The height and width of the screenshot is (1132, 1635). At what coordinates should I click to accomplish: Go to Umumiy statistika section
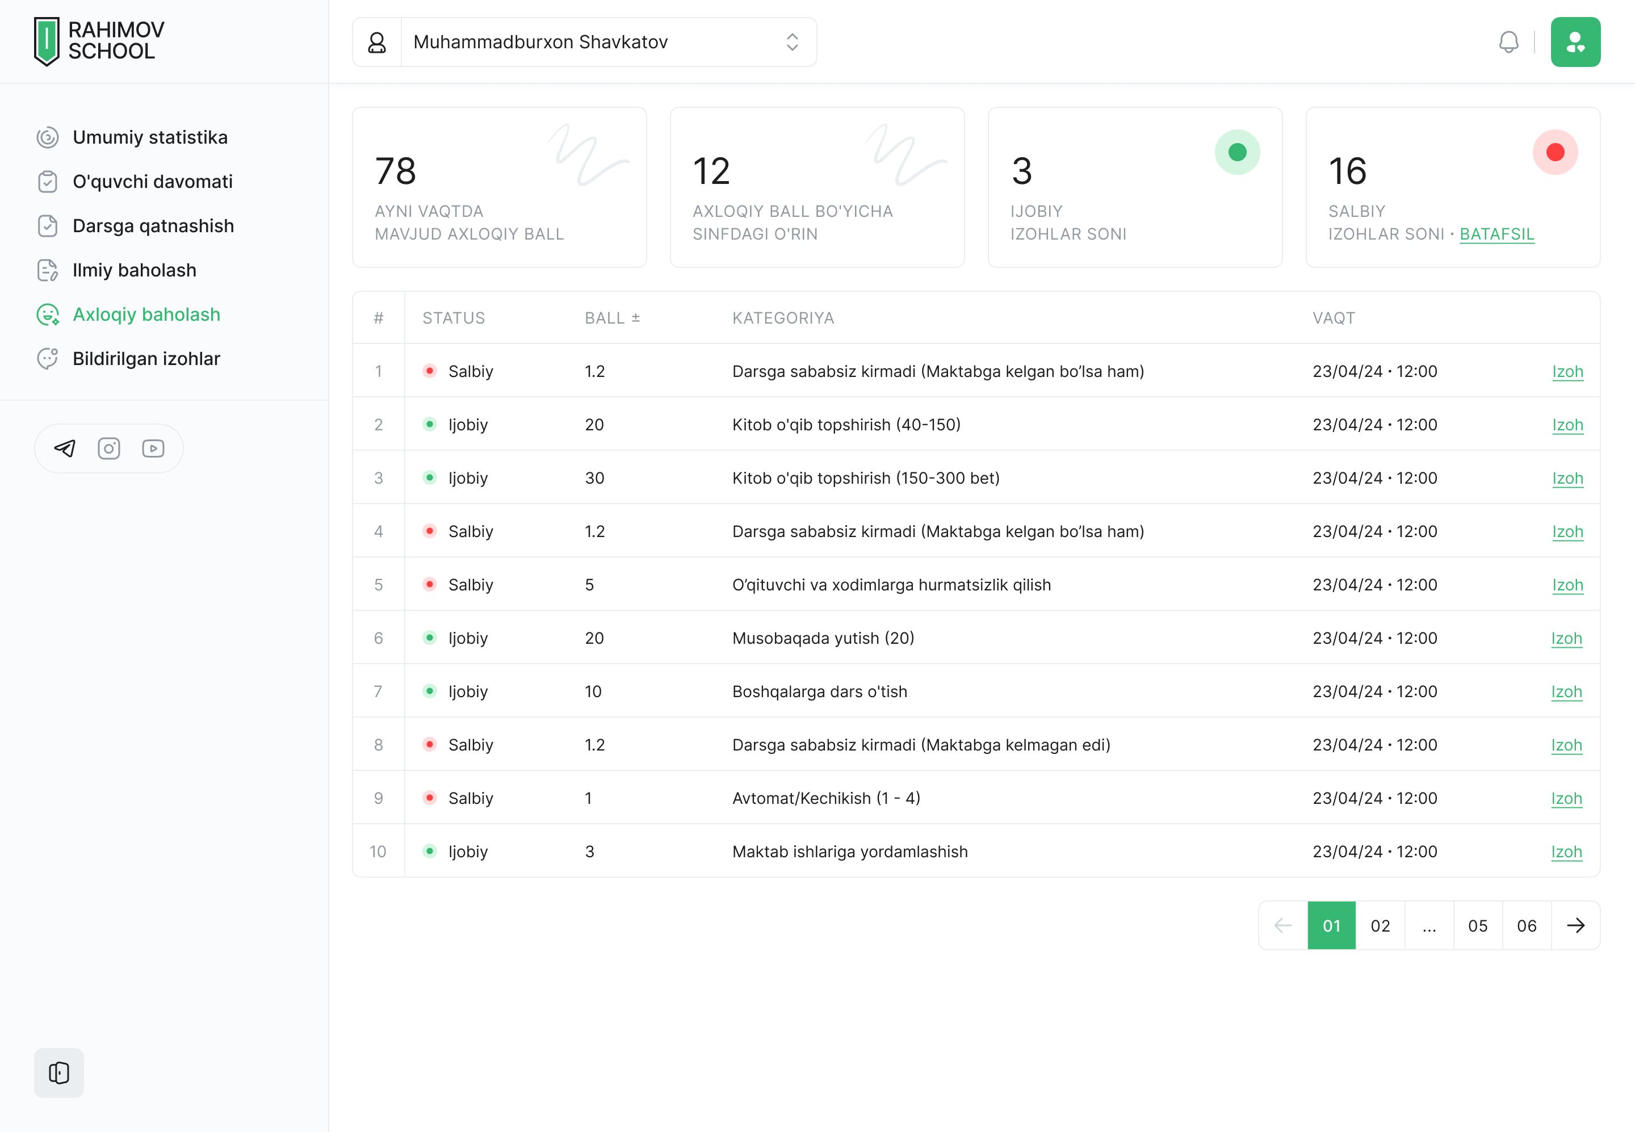point(150,137)
